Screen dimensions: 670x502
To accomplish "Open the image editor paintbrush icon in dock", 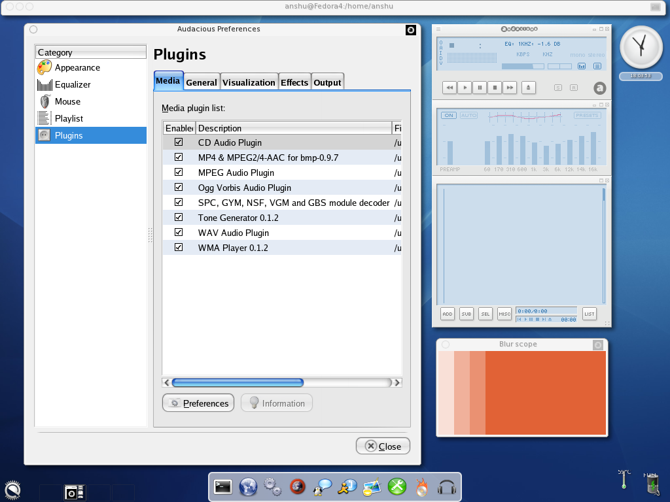I will tap(372, 487).
